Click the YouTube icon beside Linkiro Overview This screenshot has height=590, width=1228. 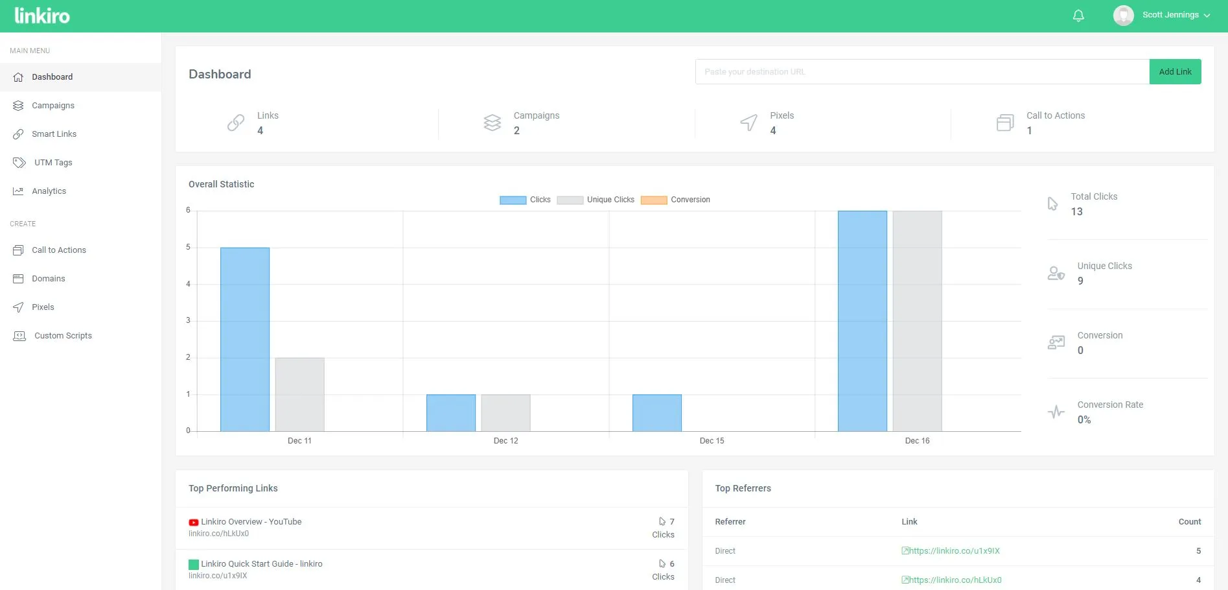193,523
